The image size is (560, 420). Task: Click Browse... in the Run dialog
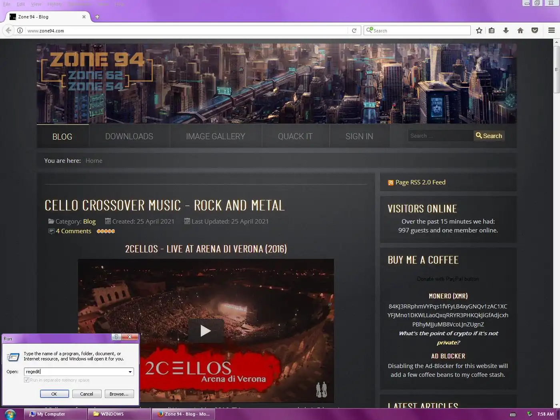(x=119, y=394)
